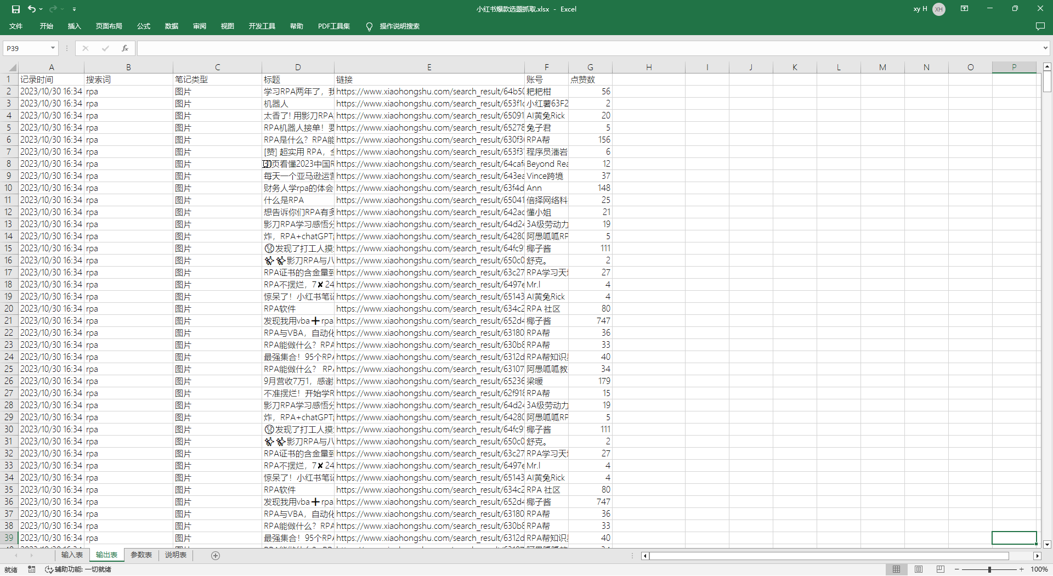Click the next sheet navigation arrow

31,555
